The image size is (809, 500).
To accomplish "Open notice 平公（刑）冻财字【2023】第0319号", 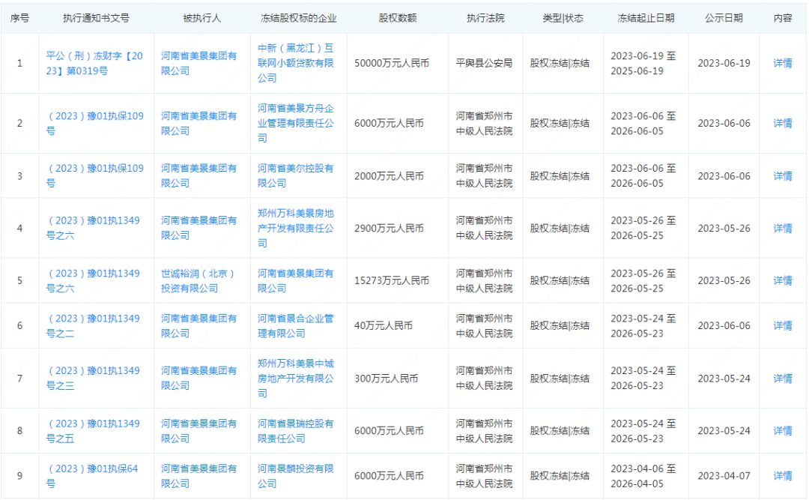I will (x=94, y=63).
